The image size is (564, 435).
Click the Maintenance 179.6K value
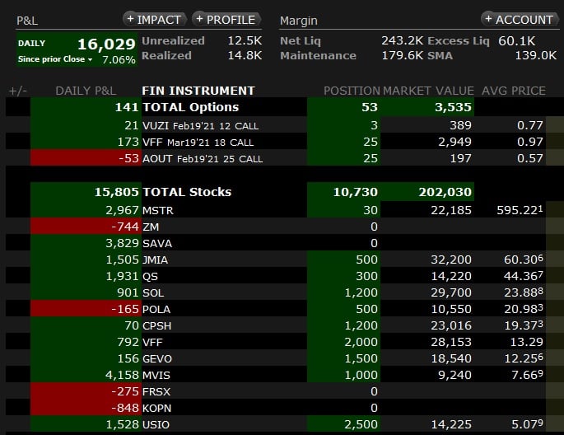click(403, 55)
